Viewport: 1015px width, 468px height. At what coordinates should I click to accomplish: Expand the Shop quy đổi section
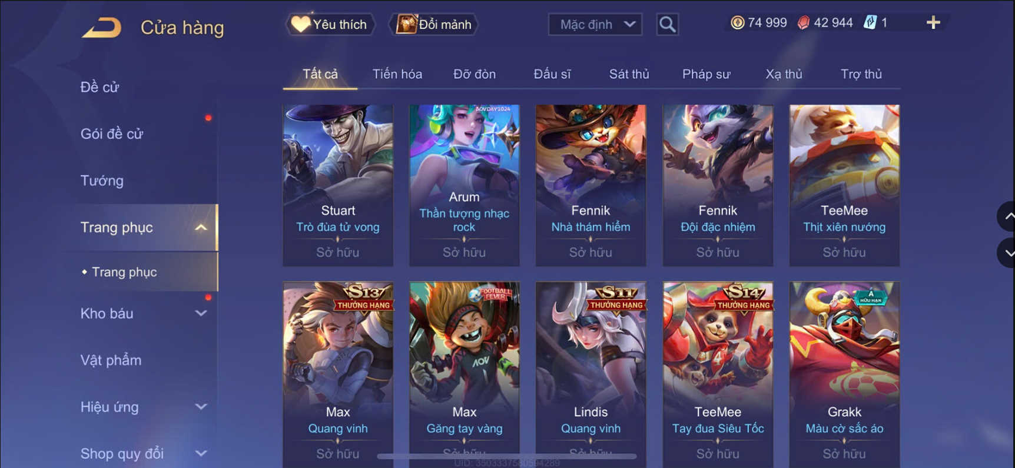pos(201,453)
